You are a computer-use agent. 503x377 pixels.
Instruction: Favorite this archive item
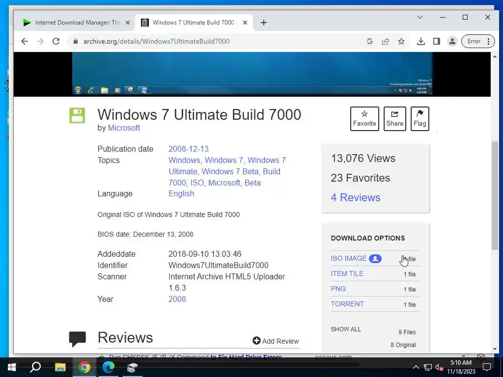[x=364, y=119]
